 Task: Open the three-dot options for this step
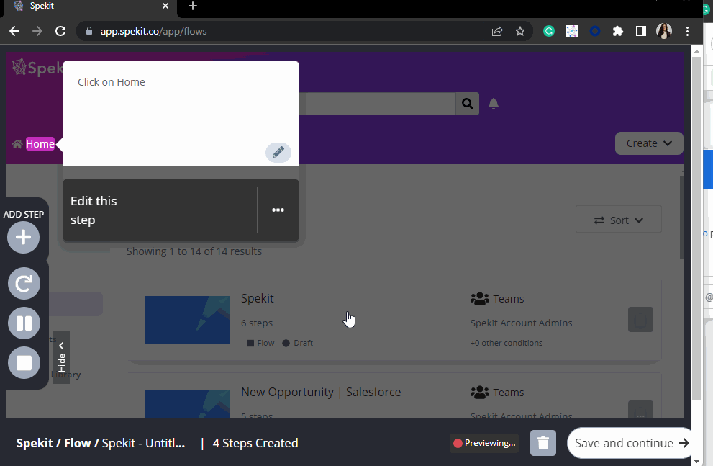pos(278,210)
